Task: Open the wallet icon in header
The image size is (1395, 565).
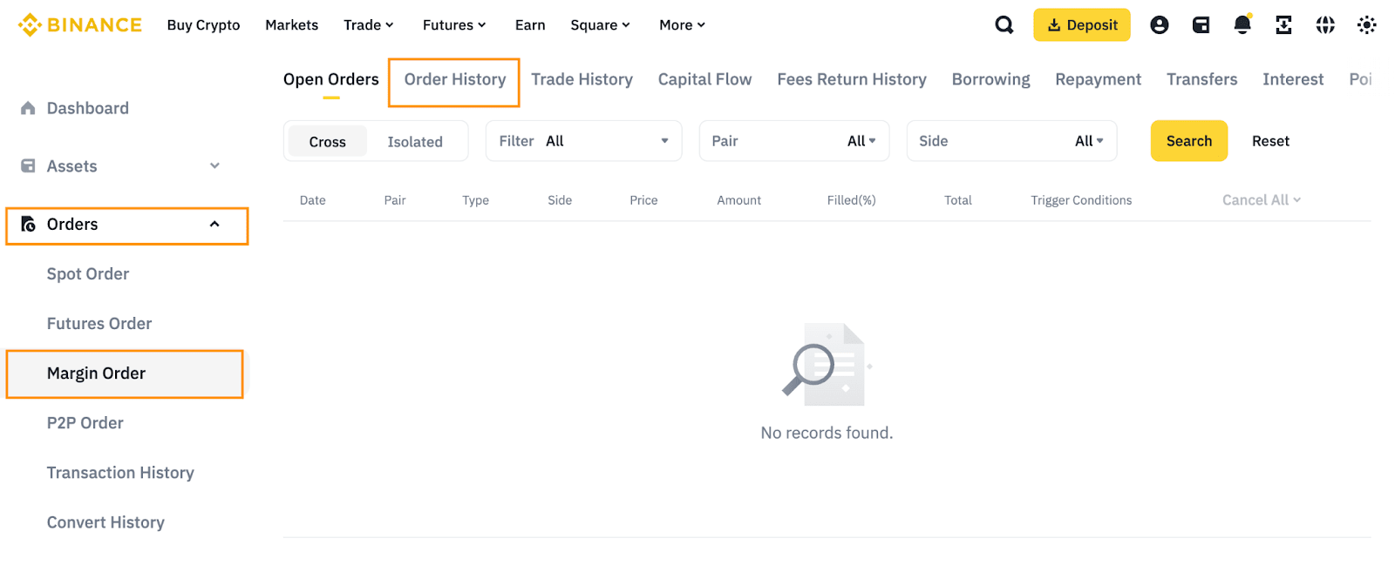Action: point(1201,25)
